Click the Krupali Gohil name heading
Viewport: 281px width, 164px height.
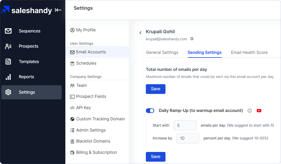pyautogui.click(x=160, y=32)
